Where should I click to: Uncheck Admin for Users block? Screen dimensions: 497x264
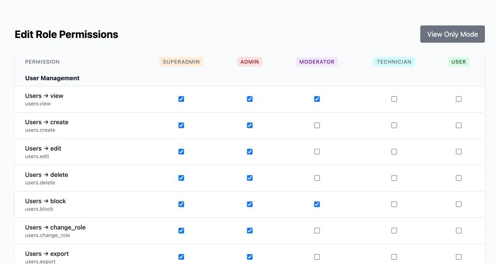pos(250,204)
